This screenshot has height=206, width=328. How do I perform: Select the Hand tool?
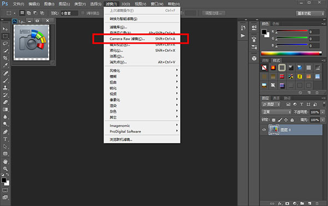[5, 161]
